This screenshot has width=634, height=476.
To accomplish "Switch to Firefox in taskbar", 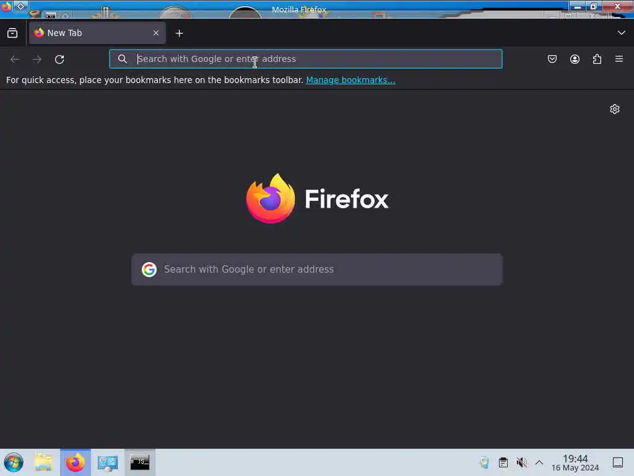I will click(76, 462).
